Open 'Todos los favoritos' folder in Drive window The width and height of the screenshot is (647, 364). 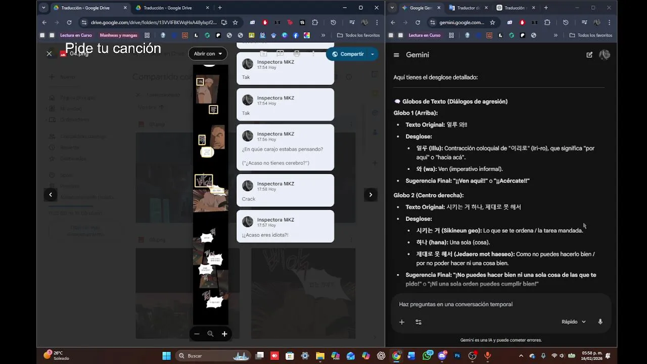(358, 35)
